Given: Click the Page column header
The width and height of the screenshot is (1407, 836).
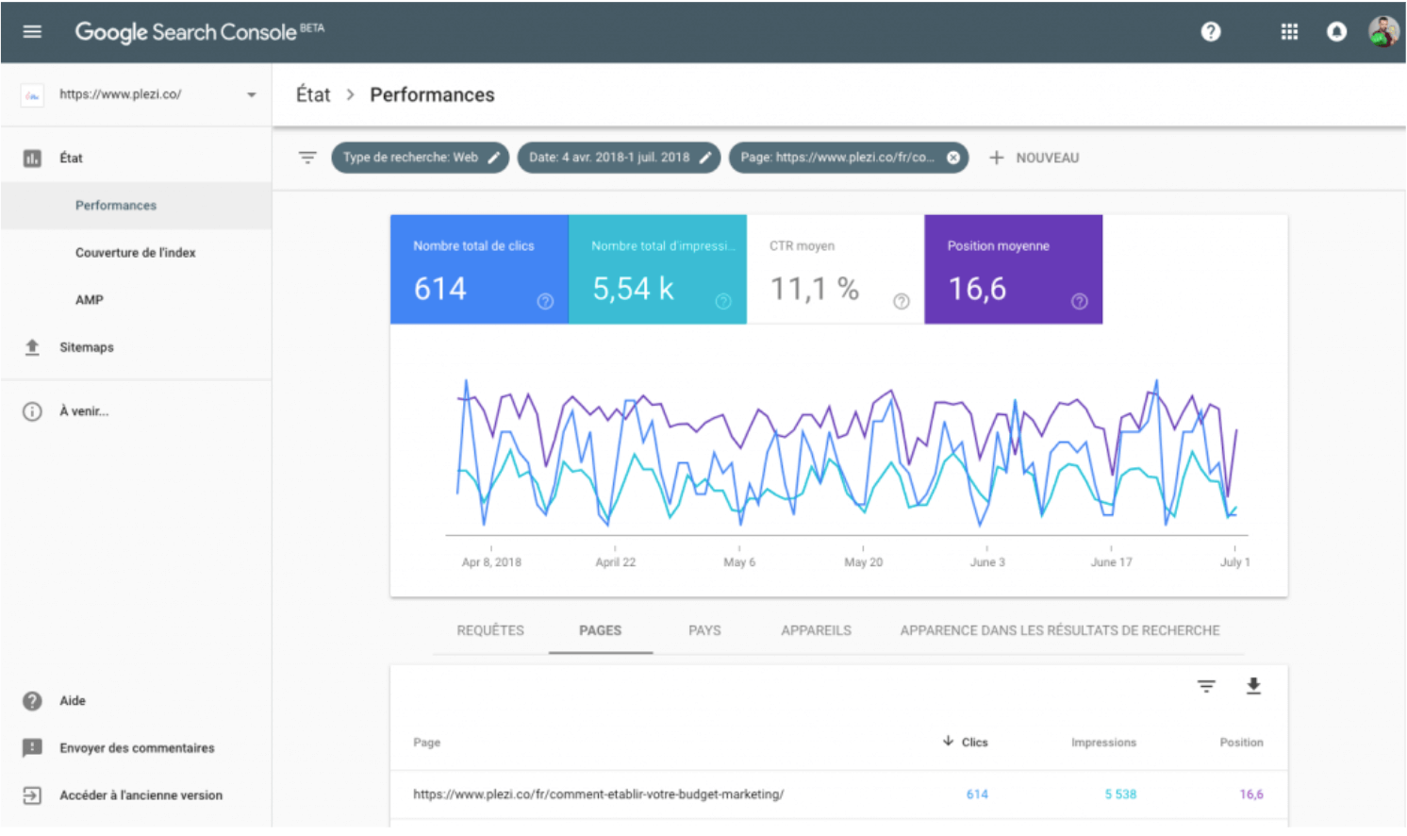Looking at the screenshot, I should [426, 743].
